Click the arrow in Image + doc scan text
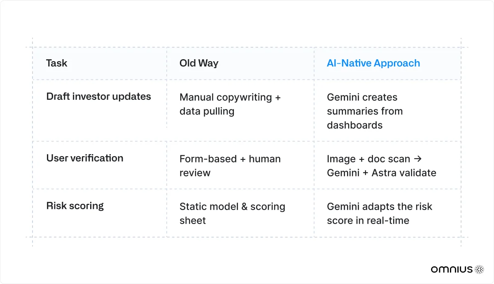This screenshot has width=494, height=284. [418, 159]
